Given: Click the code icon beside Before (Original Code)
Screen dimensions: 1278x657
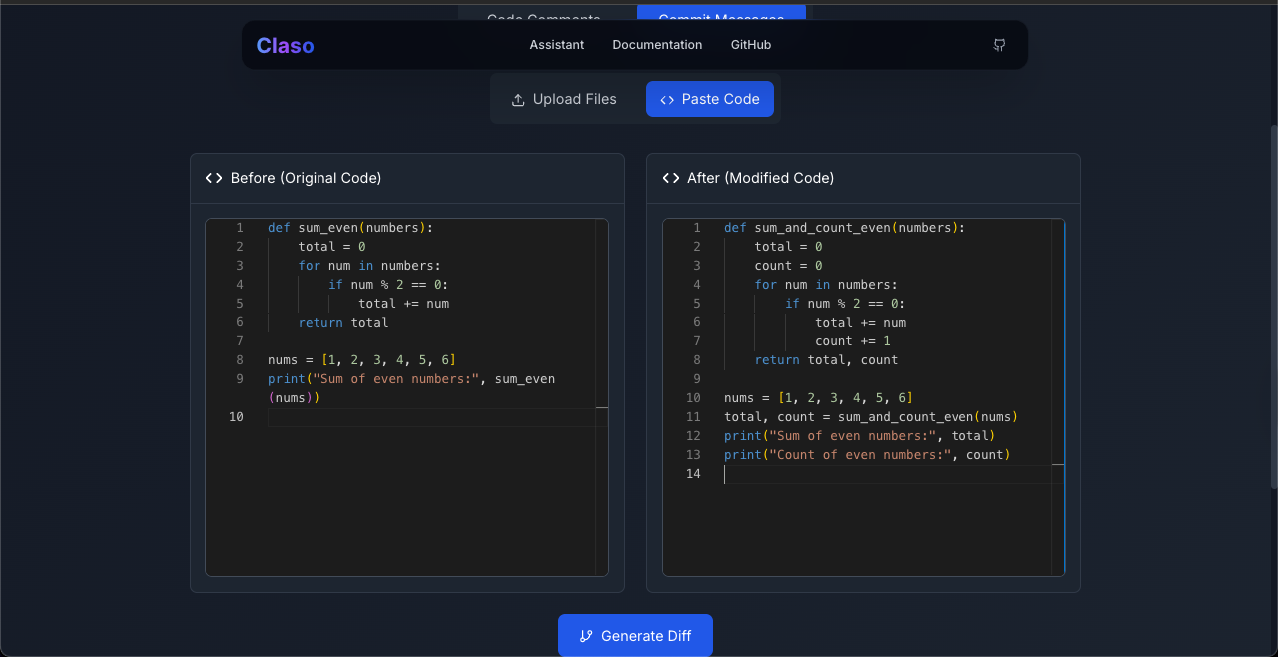Looking at the screenshot, I should pos(214,178).
